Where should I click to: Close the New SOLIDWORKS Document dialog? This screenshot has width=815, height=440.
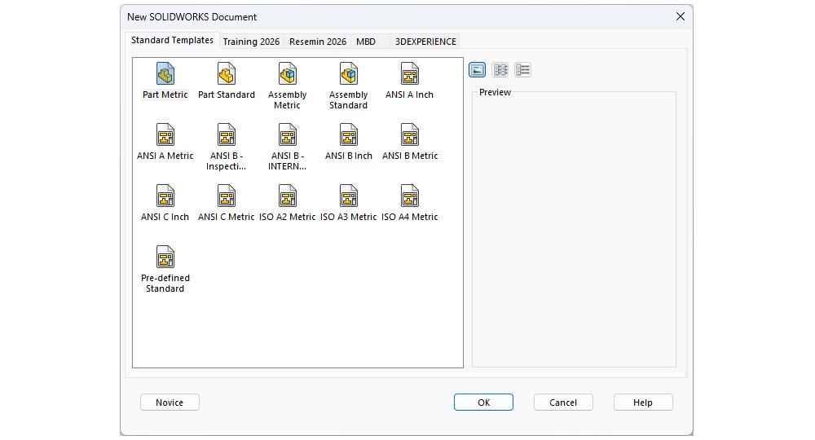(x=681, y=16)
